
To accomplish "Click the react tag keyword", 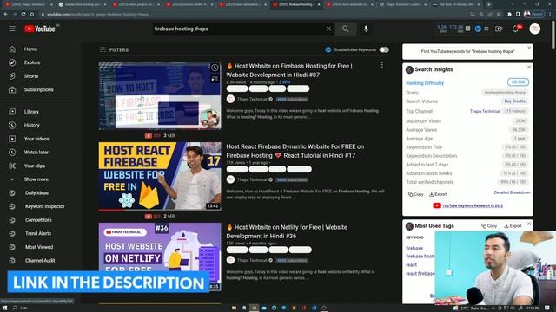I will [411, 265].
